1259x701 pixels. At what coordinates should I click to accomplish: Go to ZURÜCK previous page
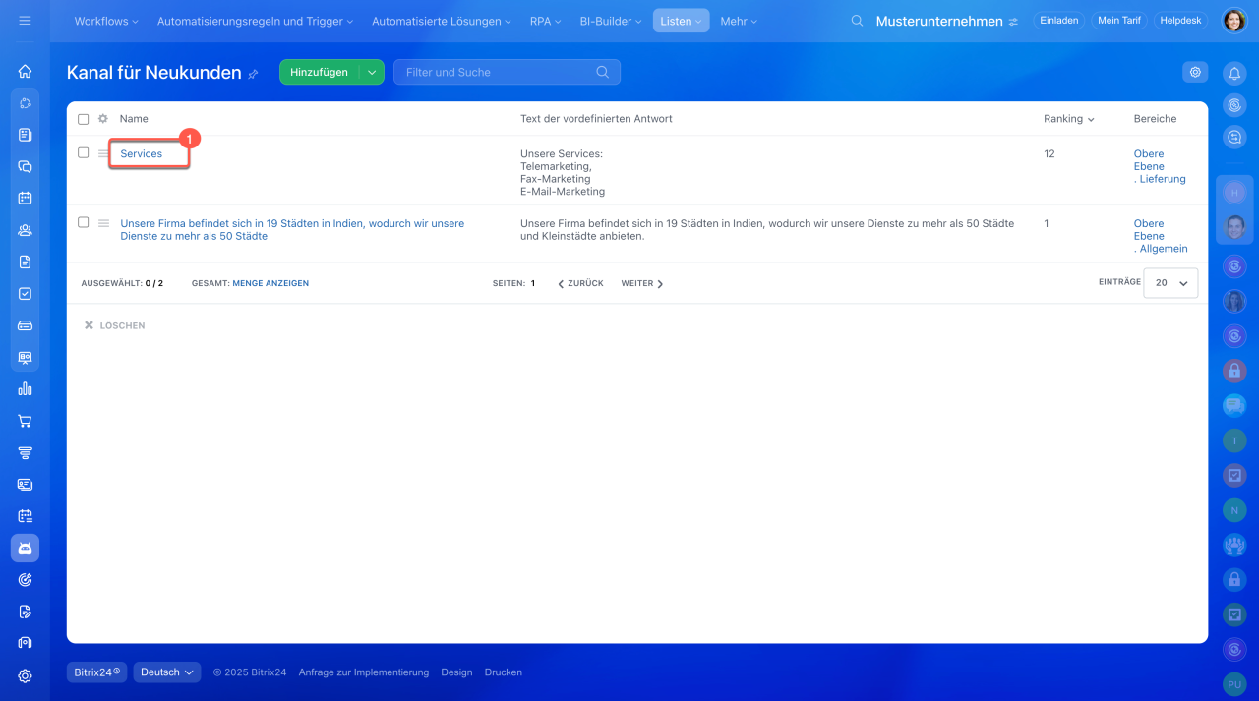point(580,283)
